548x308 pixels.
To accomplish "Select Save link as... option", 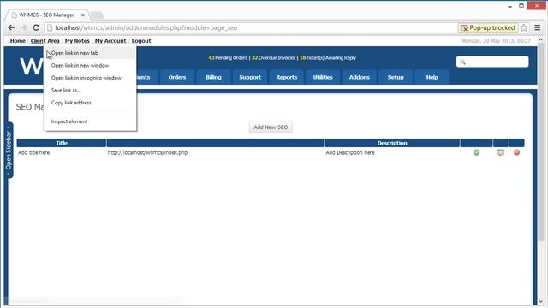I will 90,90.
